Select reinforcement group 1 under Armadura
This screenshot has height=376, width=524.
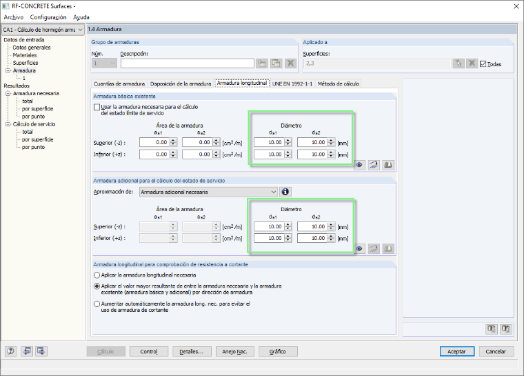(23, 78)
